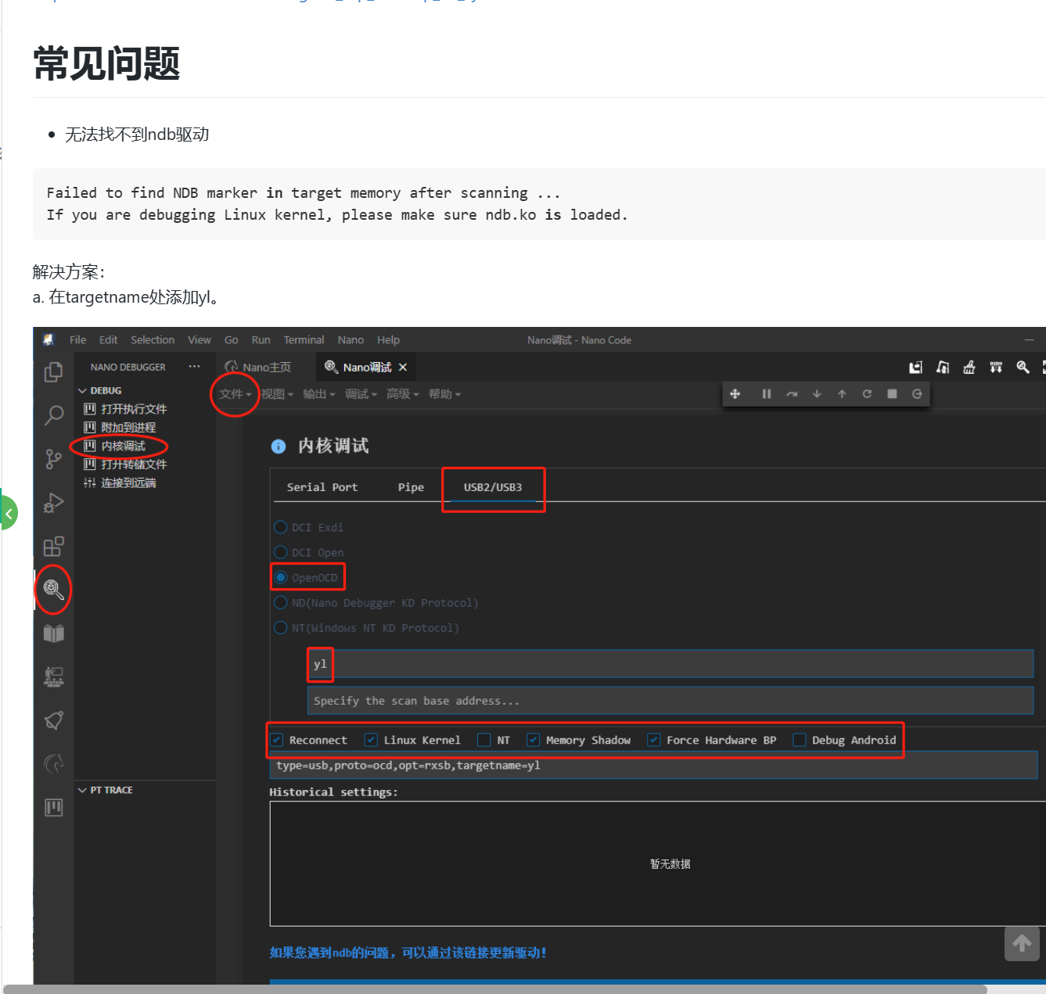Collapse the DEBUG section
The height and width of the screenshot is (994, 1046).
[99, 390]
